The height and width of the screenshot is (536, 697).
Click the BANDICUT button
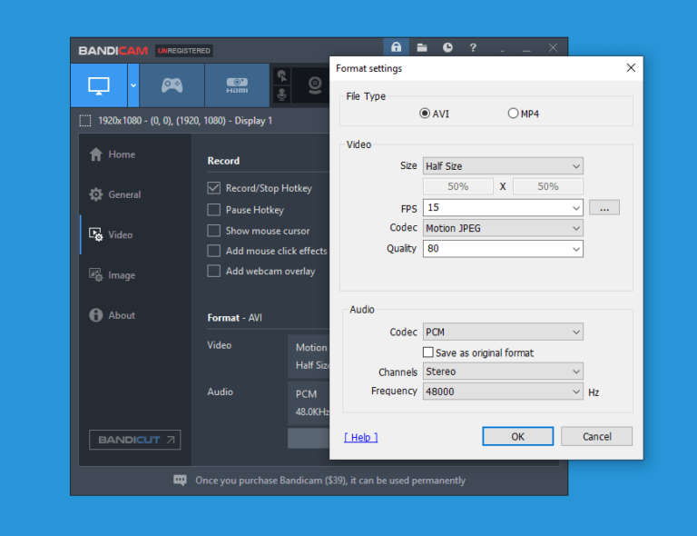point(134,440)
